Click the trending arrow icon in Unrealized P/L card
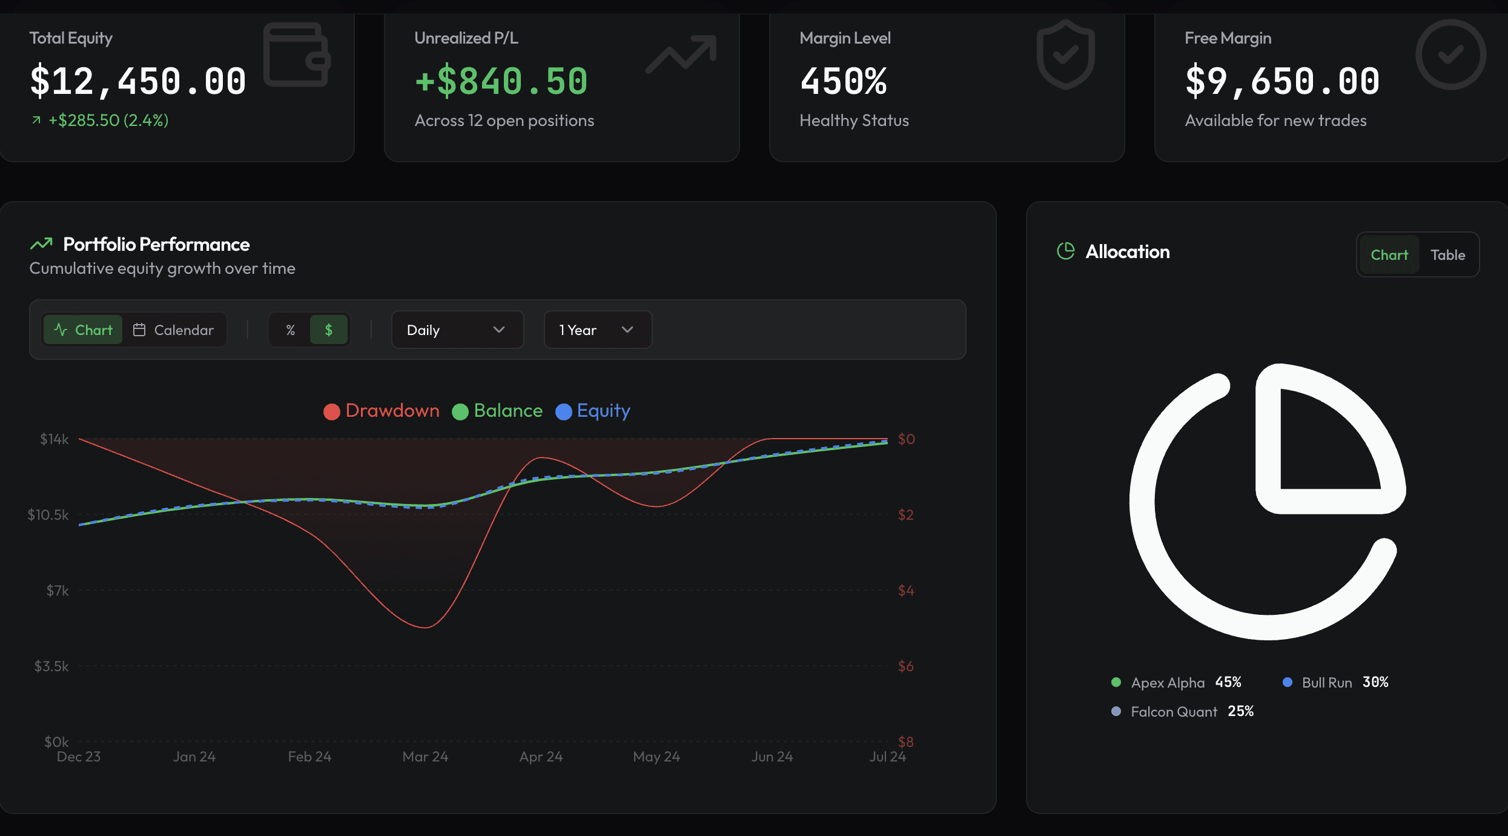 (681, 55)
